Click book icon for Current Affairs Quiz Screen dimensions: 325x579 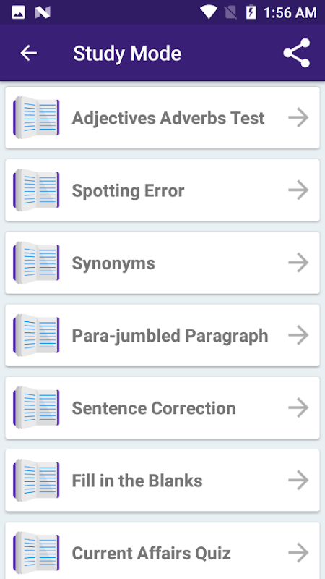pos(36,553)
